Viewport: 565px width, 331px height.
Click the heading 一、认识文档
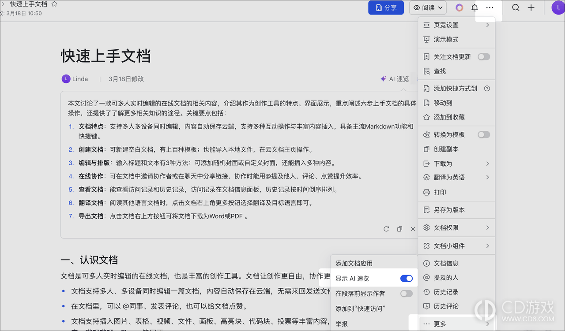coord(89,260)
